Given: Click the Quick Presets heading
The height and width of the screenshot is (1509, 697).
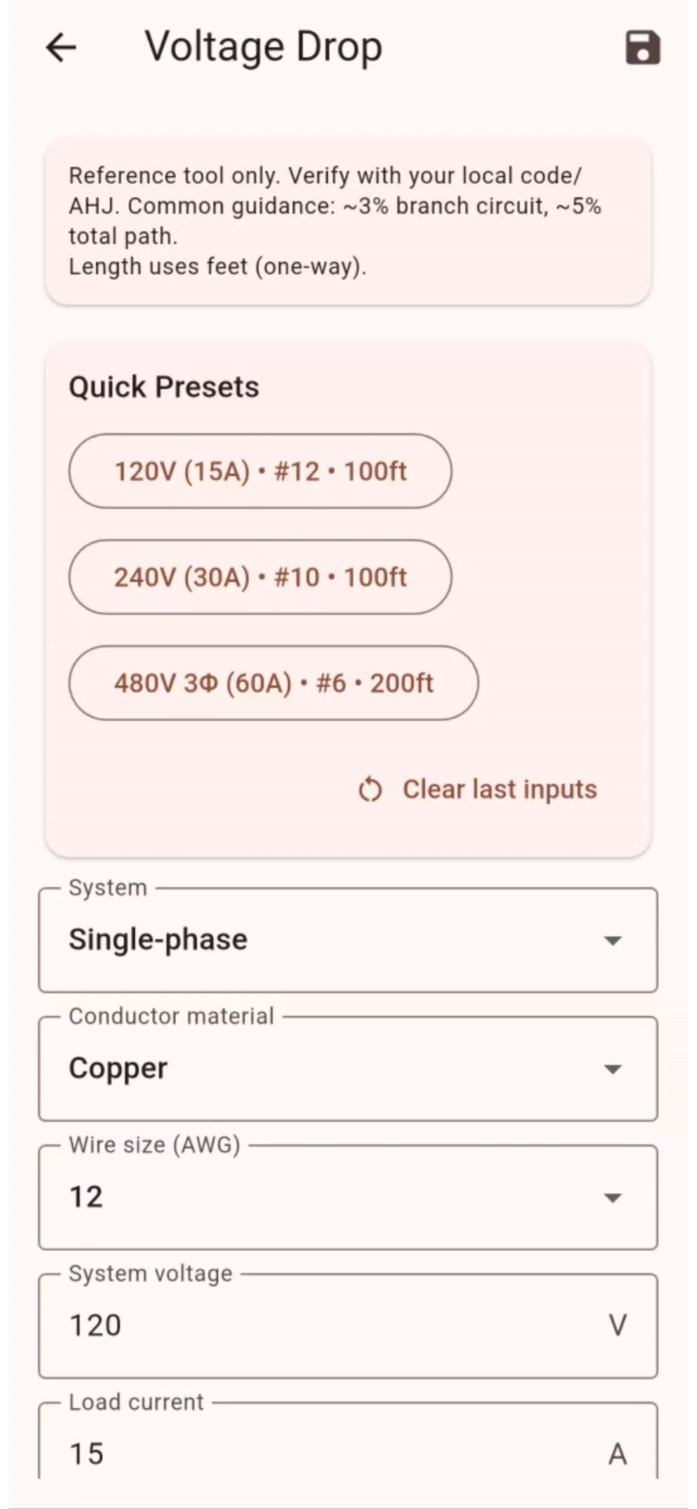Looking at the screenshot, I should [x=164, y=388].
